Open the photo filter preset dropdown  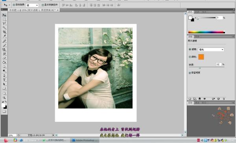tap(211, 49)
